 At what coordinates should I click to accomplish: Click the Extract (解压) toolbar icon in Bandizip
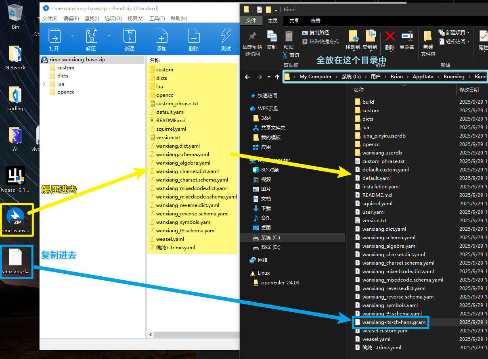pyautogui.click(x=91, y=37)
